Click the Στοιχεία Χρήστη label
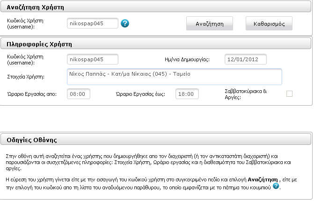This screenshot has width=314, height=201. 26,77
